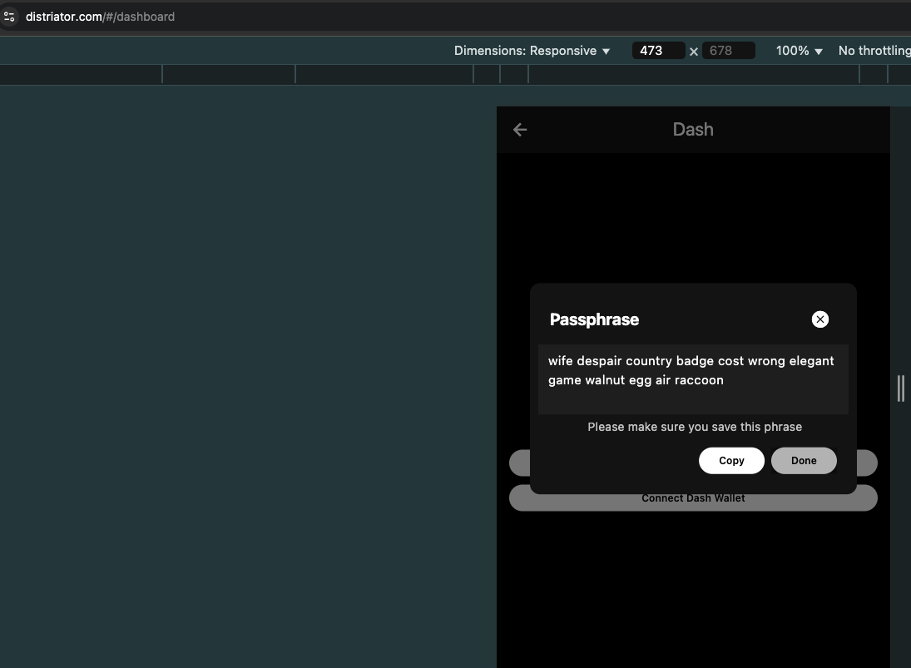This screenshot has height=668, width=911.
Task: Click "Please make sure you save this phrase" text
Action: [x=695, y=427]
